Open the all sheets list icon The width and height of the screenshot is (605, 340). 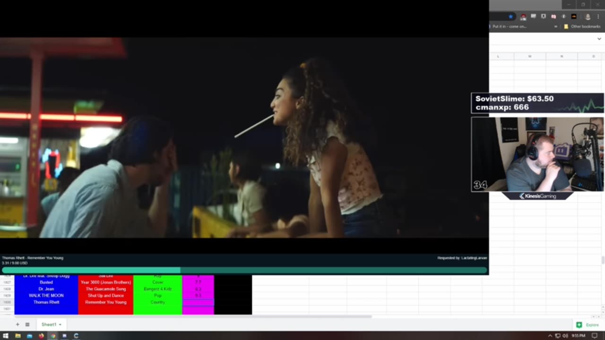[x=27, y=324]
